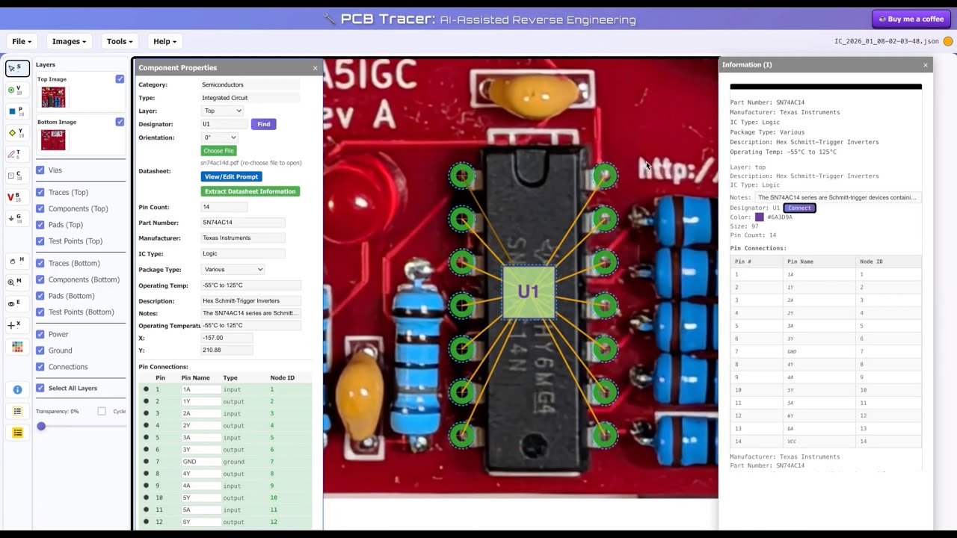Toggle Pads (Bottom) layer checkbox
This screenshot has height=538, width=957.
pyautogui.click(x=40, y=296)
